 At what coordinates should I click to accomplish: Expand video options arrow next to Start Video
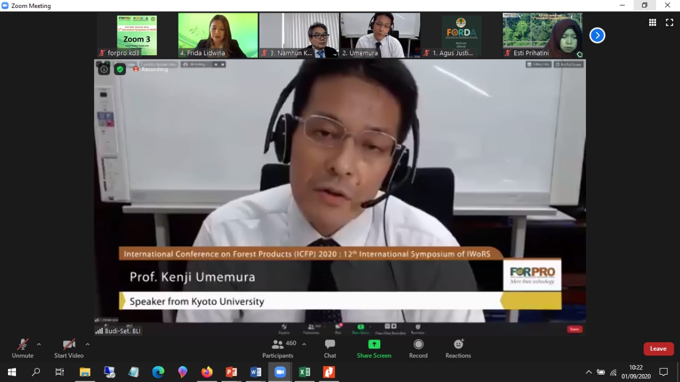point(88,344)
